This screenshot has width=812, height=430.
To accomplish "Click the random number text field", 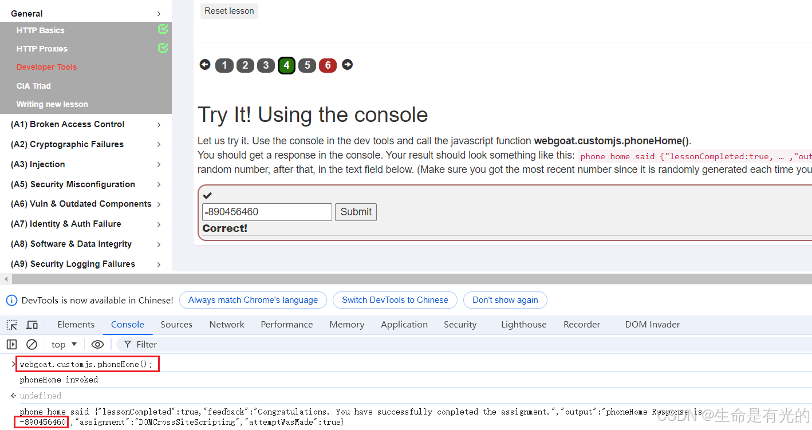I will pyautogui.click(x=267, y=212).
